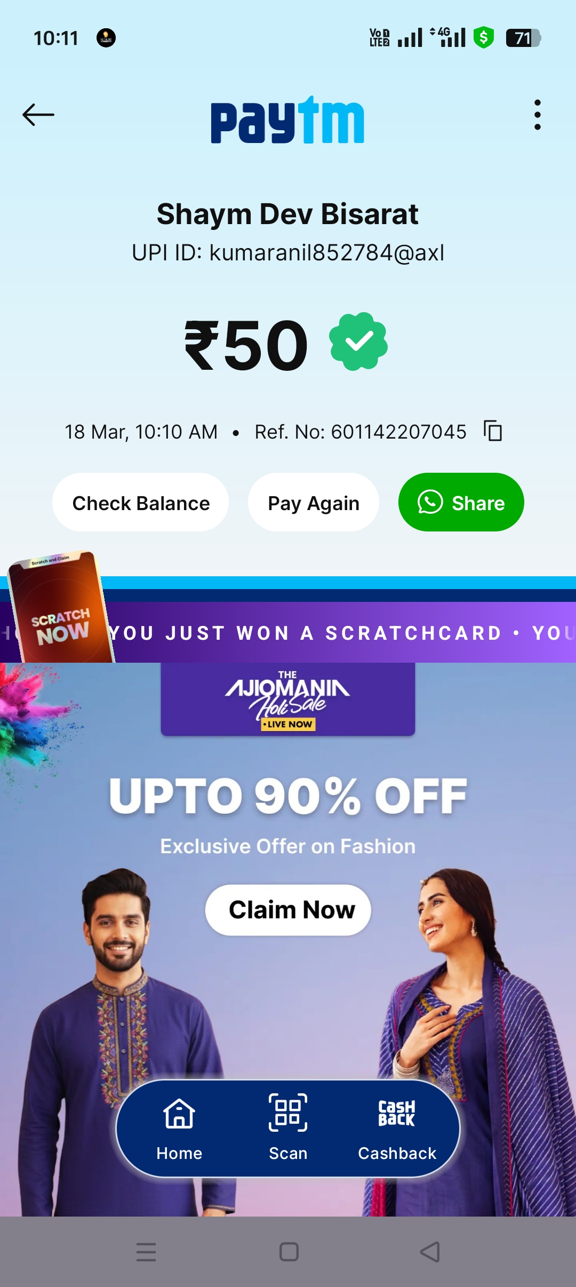Open the Cashback tab
The image size is (576, 1287).
click(397, 1129)
